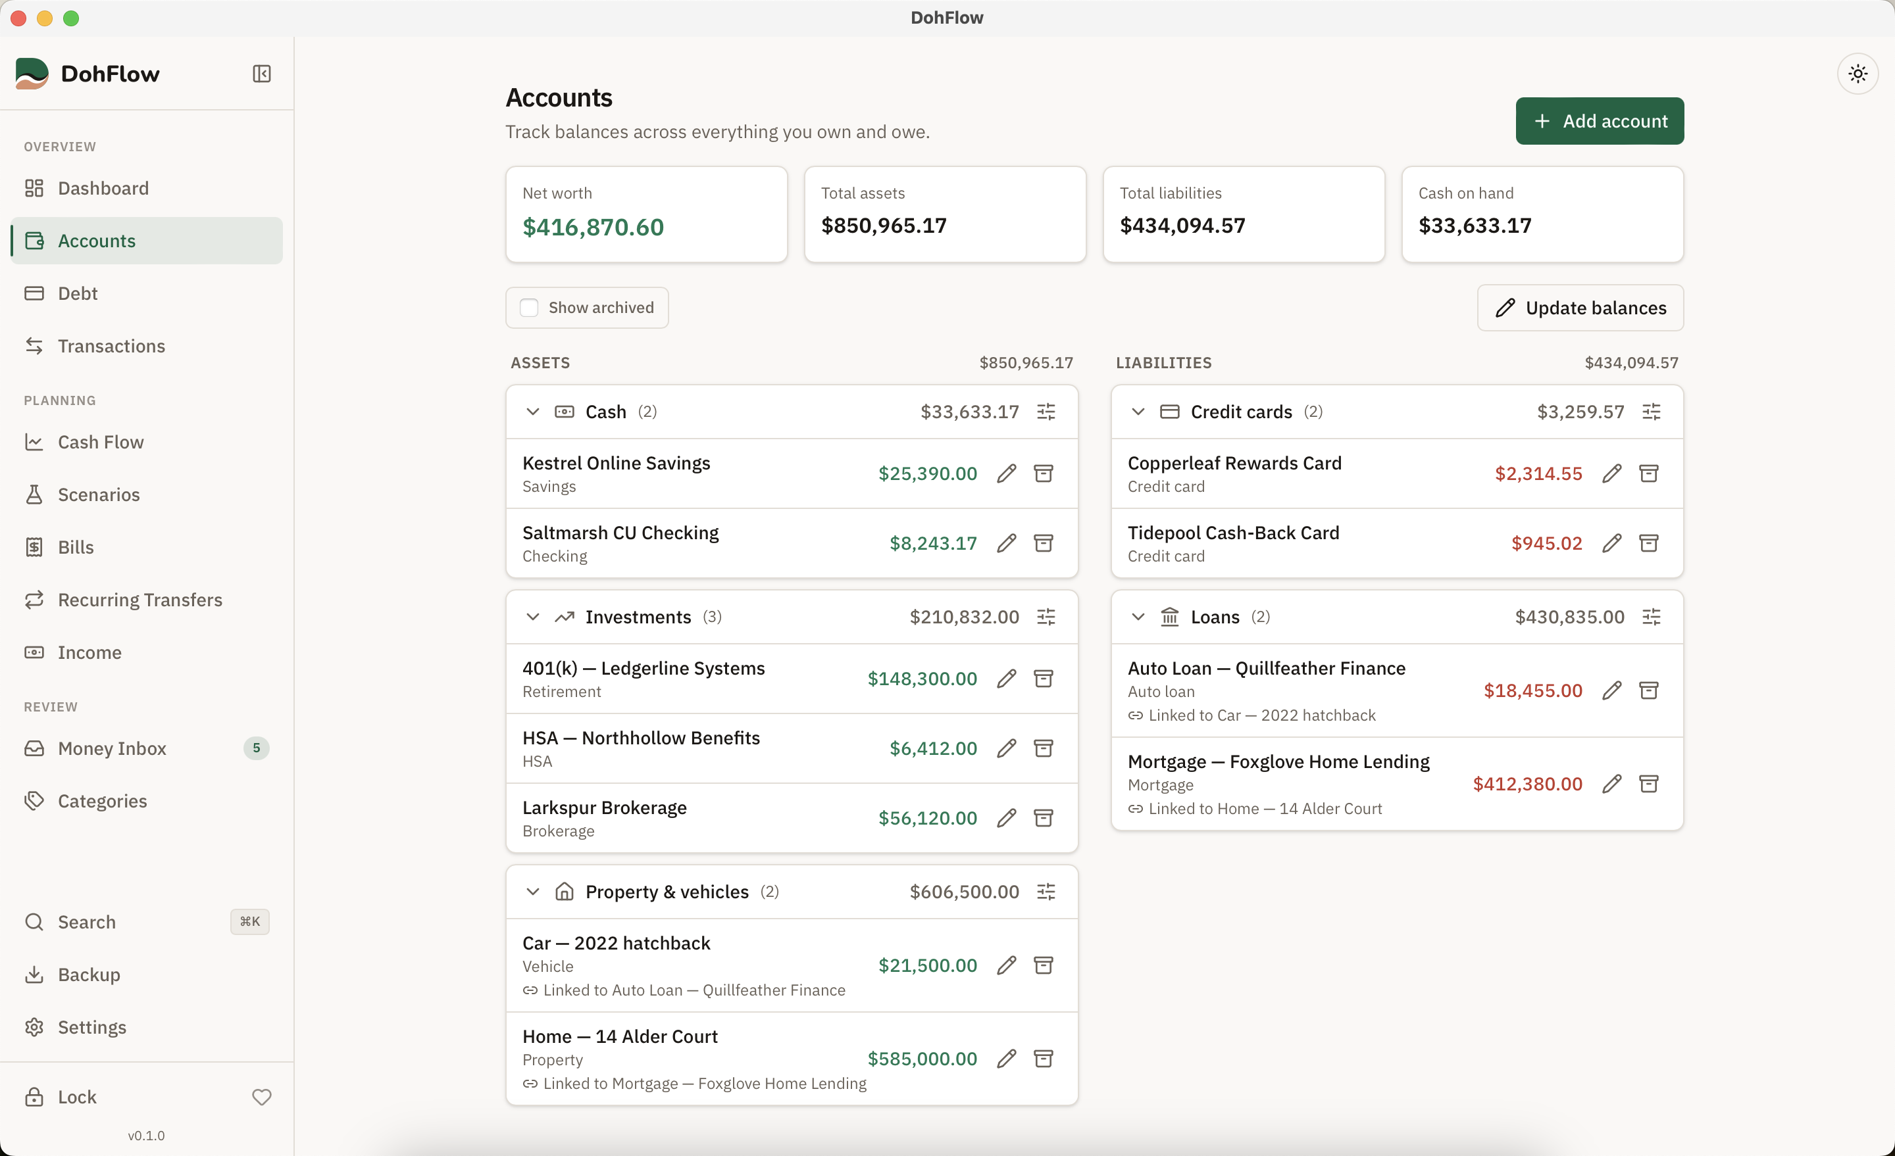Archive the HSA Northhollow Benefits account

click(x=1044, y=748)
